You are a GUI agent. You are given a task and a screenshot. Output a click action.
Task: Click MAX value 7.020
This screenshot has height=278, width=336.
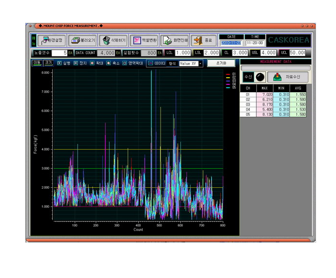point(264,95)
